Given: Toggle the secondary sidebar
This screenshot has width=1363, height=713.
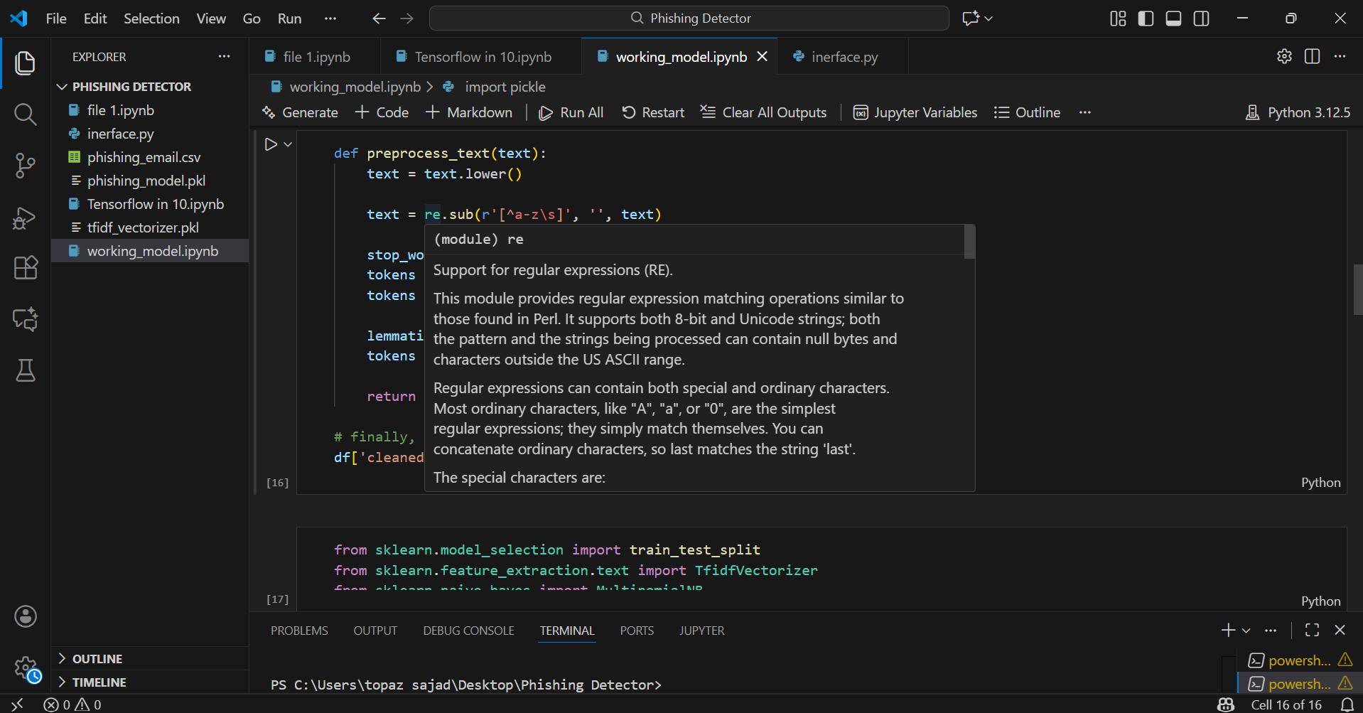Looking at the screenshot, I should [x=1201, y=18].
